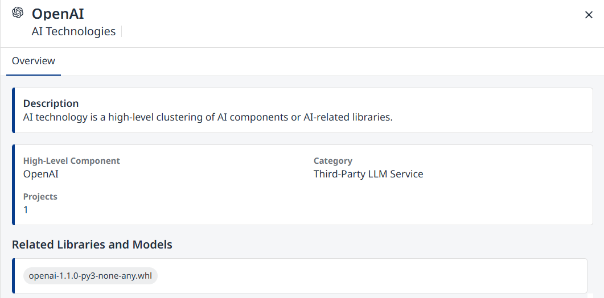Click the Related Libraries and Models heading
This screenshot has width=604, height=298.
92,245
